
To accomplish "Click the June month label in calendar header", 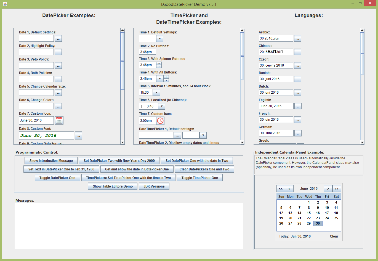I will 304,189.
